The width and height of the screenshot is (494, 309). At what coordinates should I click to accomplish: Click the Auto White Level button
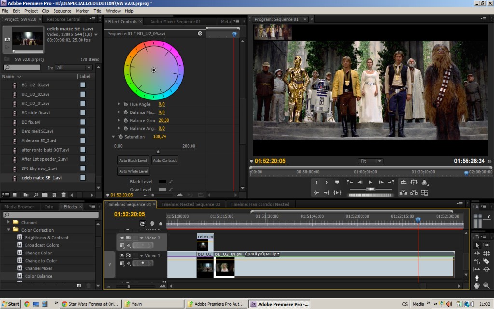point(133,171)
